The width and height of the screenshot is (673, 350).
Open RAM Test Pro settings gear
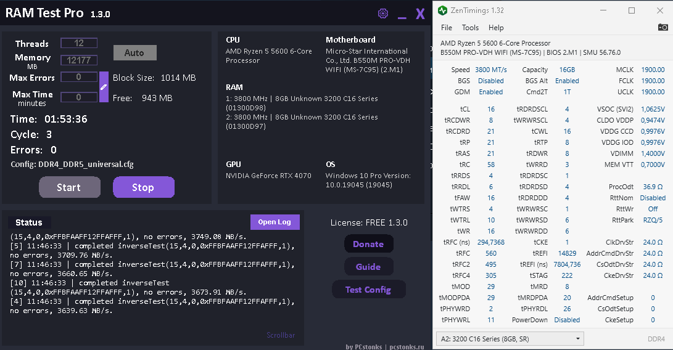383,14
